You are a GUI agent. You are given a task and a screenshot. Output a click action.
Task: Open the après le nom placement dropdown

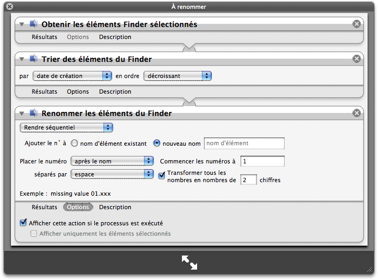tap(112, 161)
